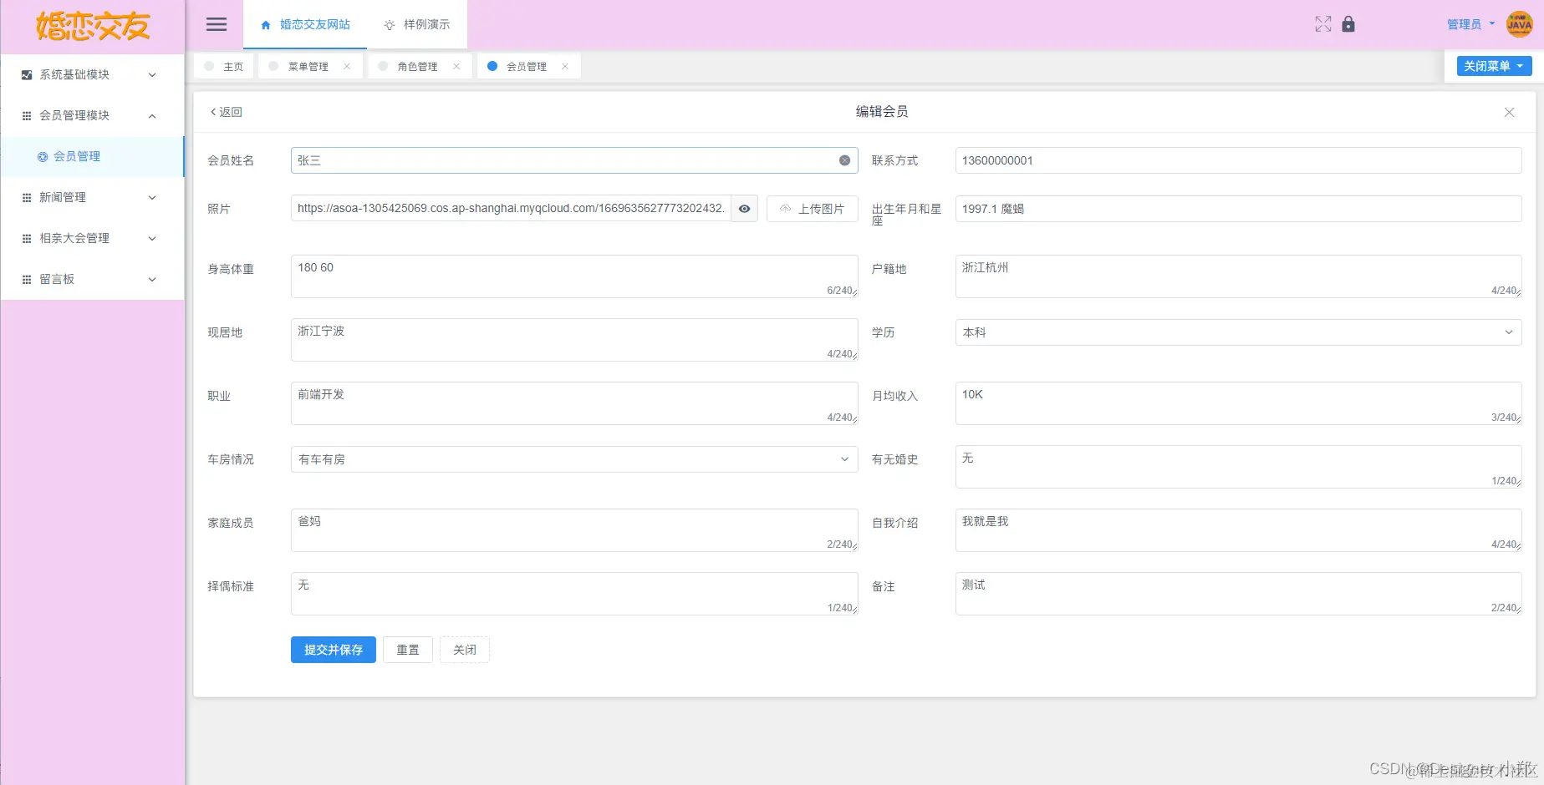Click the 重置 button
The height and width of the screenshot is (785, 1544).
tap(408, 650)
